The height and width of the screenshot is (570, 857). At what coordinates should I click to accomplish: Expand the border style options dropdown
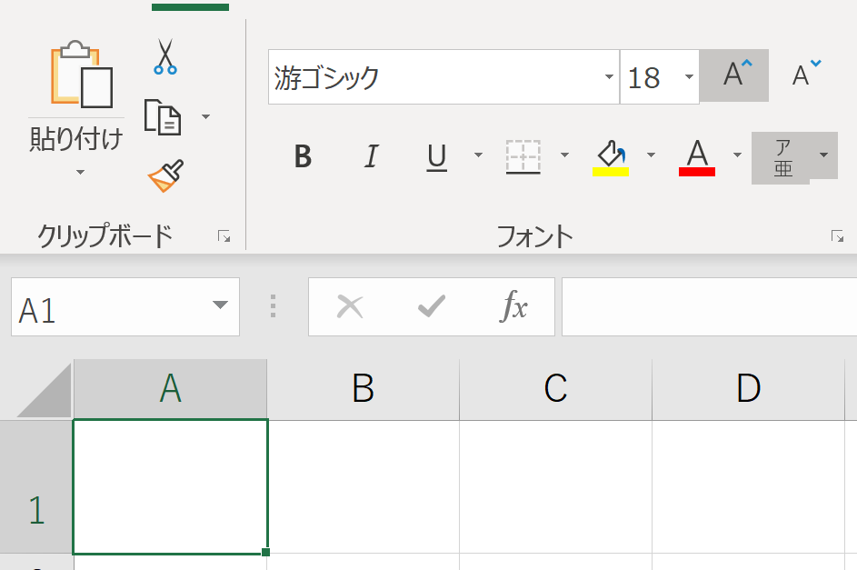pos(565,156)
